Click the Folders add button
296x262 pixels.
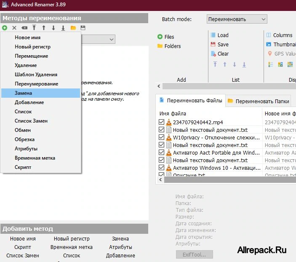coord(169,46)
